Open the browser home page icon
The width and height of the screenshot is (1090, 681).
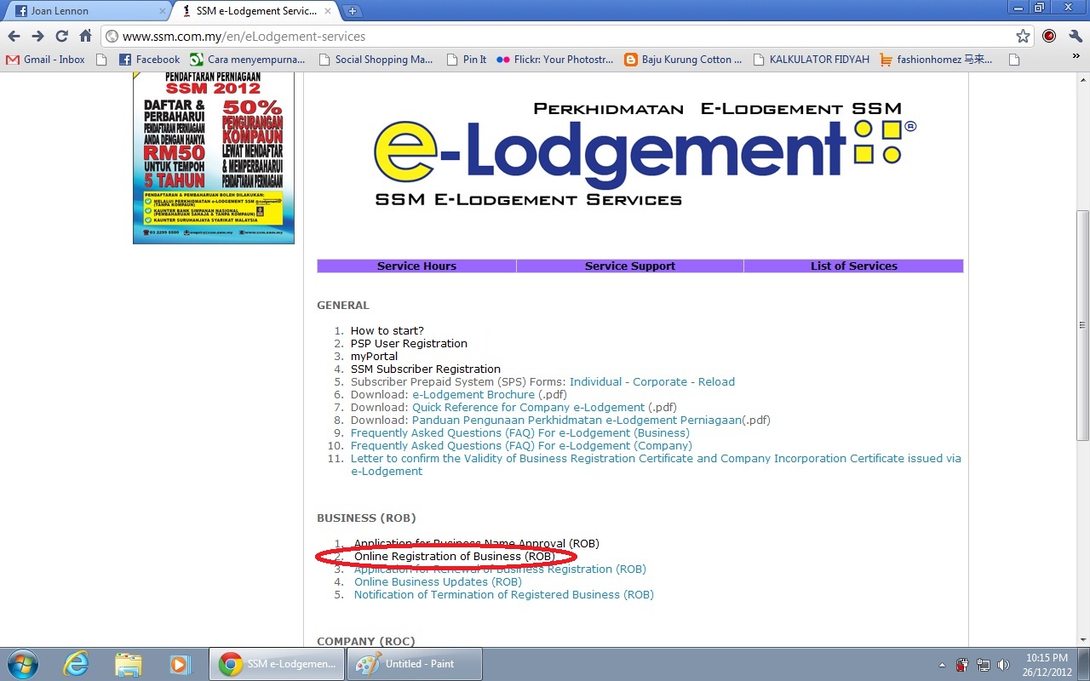point(85,37)
